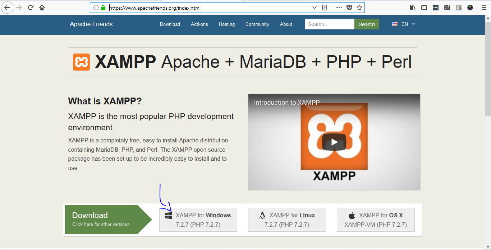The width and height of the screenshot is (491, 250).
Task: Go back with the browser back arrow
Action: click(7, 8)
